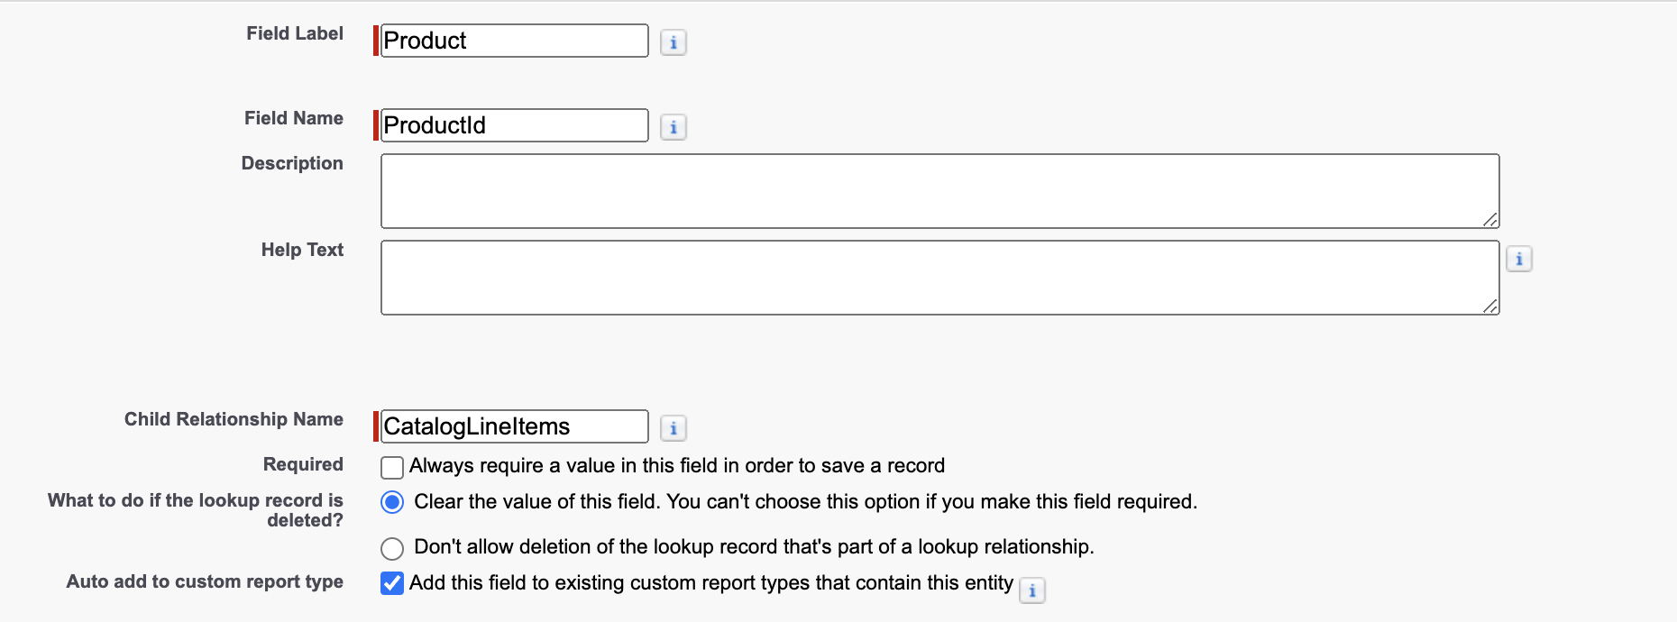Open info tooltip beside Field Name input

(x=674, y=126)
